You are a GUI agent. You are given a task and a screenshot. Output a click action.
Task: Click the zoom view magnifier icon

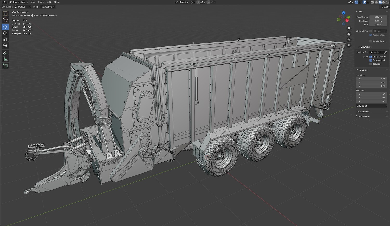click(349, 29)
